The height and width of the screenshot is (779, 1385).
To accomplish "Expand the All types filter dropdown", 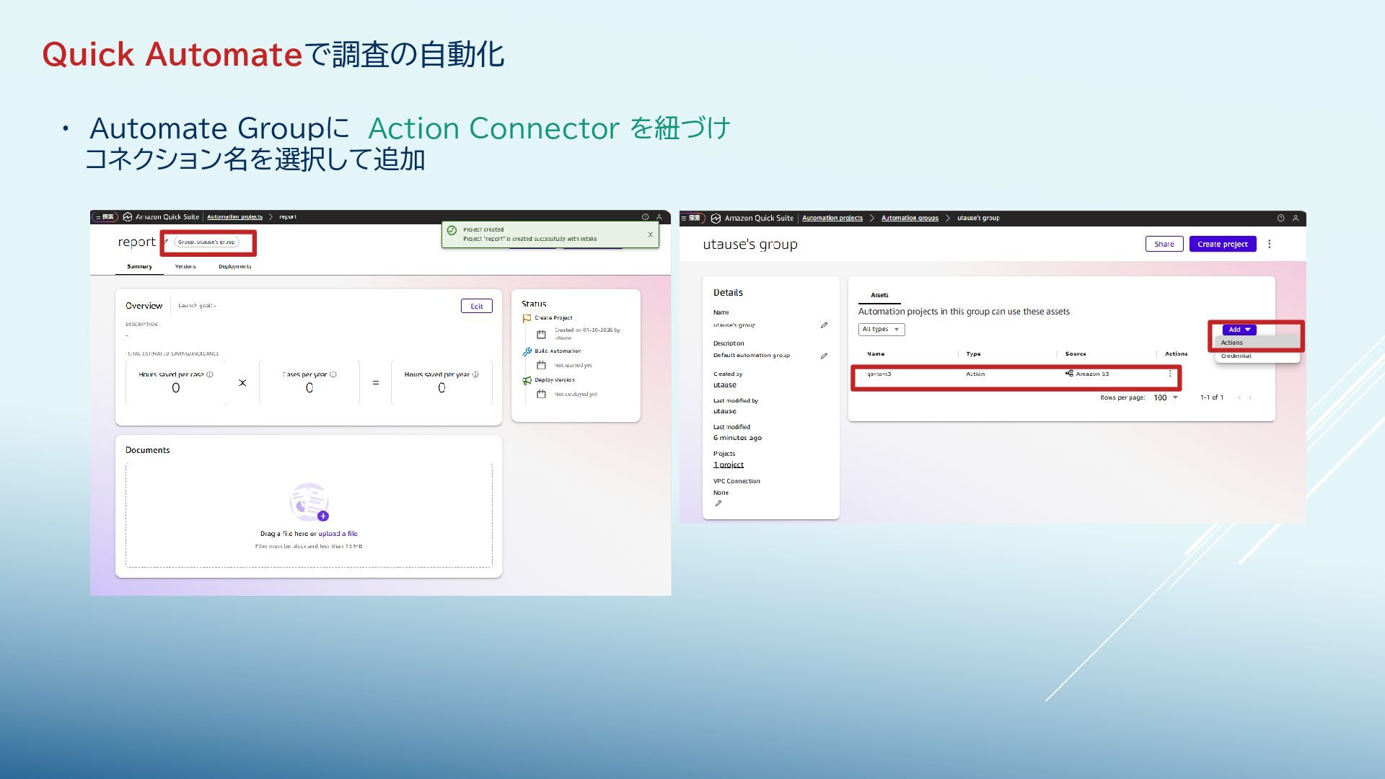I will click(881, 330).
